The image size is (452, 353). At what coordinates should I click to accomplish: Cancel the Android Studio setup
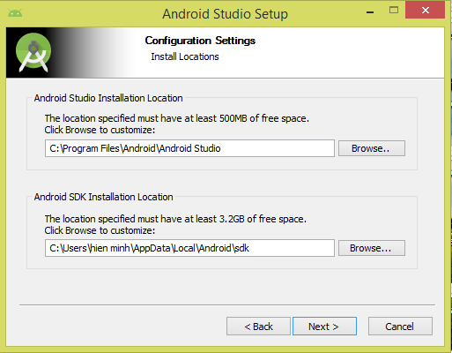400,327
